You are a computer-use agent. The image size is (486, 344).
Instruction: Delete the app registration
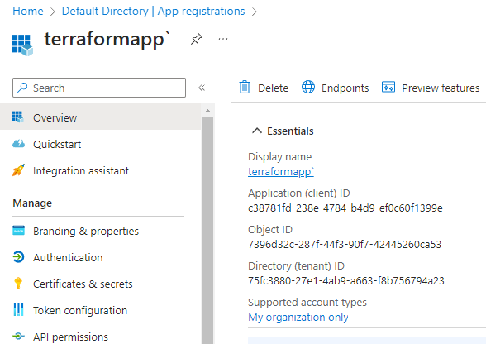tap(264, 88)
